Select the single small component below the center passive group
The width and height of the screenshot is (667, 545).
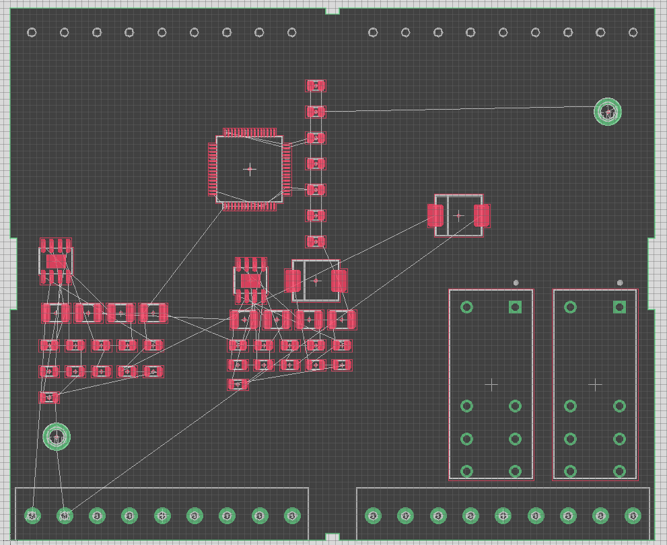238,384
